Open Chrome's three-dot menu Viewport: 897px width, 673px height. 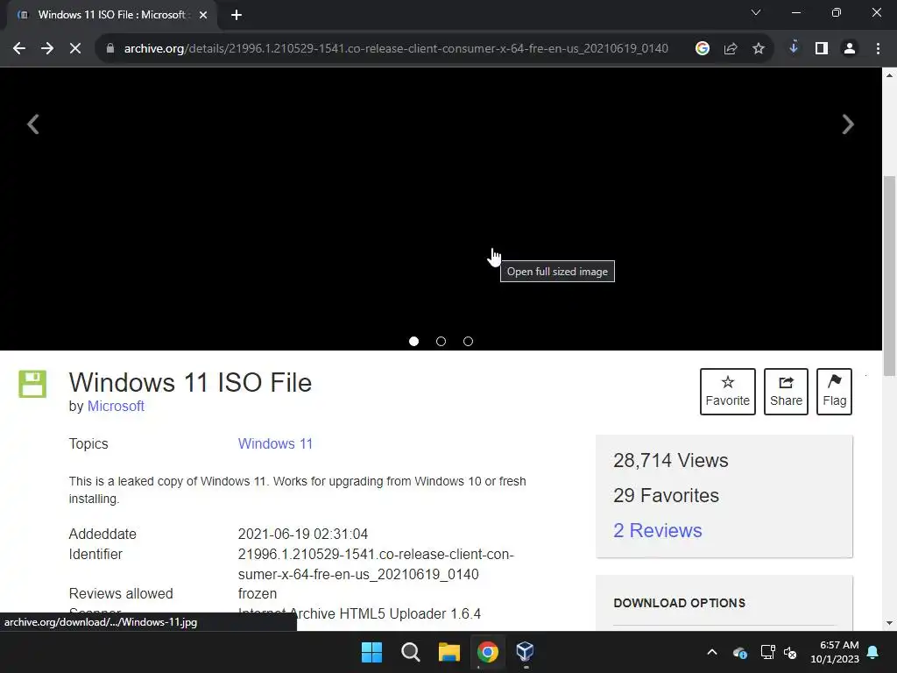(x=878, y=49)
